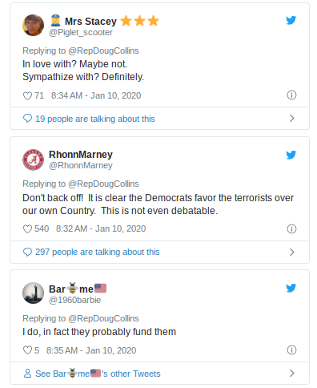Like RhonnMarney's tweet with heart icon
The width and height of the screenshot is (317, 388).
(27, 228)
